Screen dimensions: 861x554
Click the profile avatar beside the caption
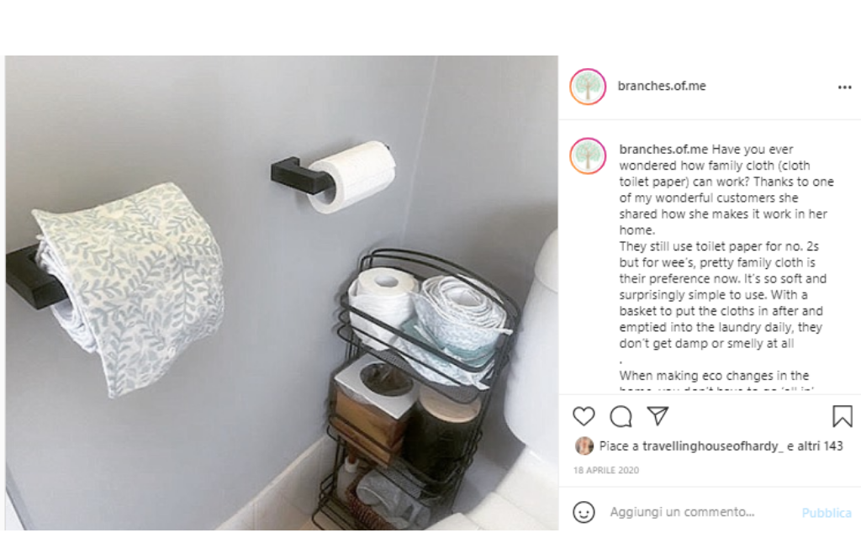tap(588, 156)
